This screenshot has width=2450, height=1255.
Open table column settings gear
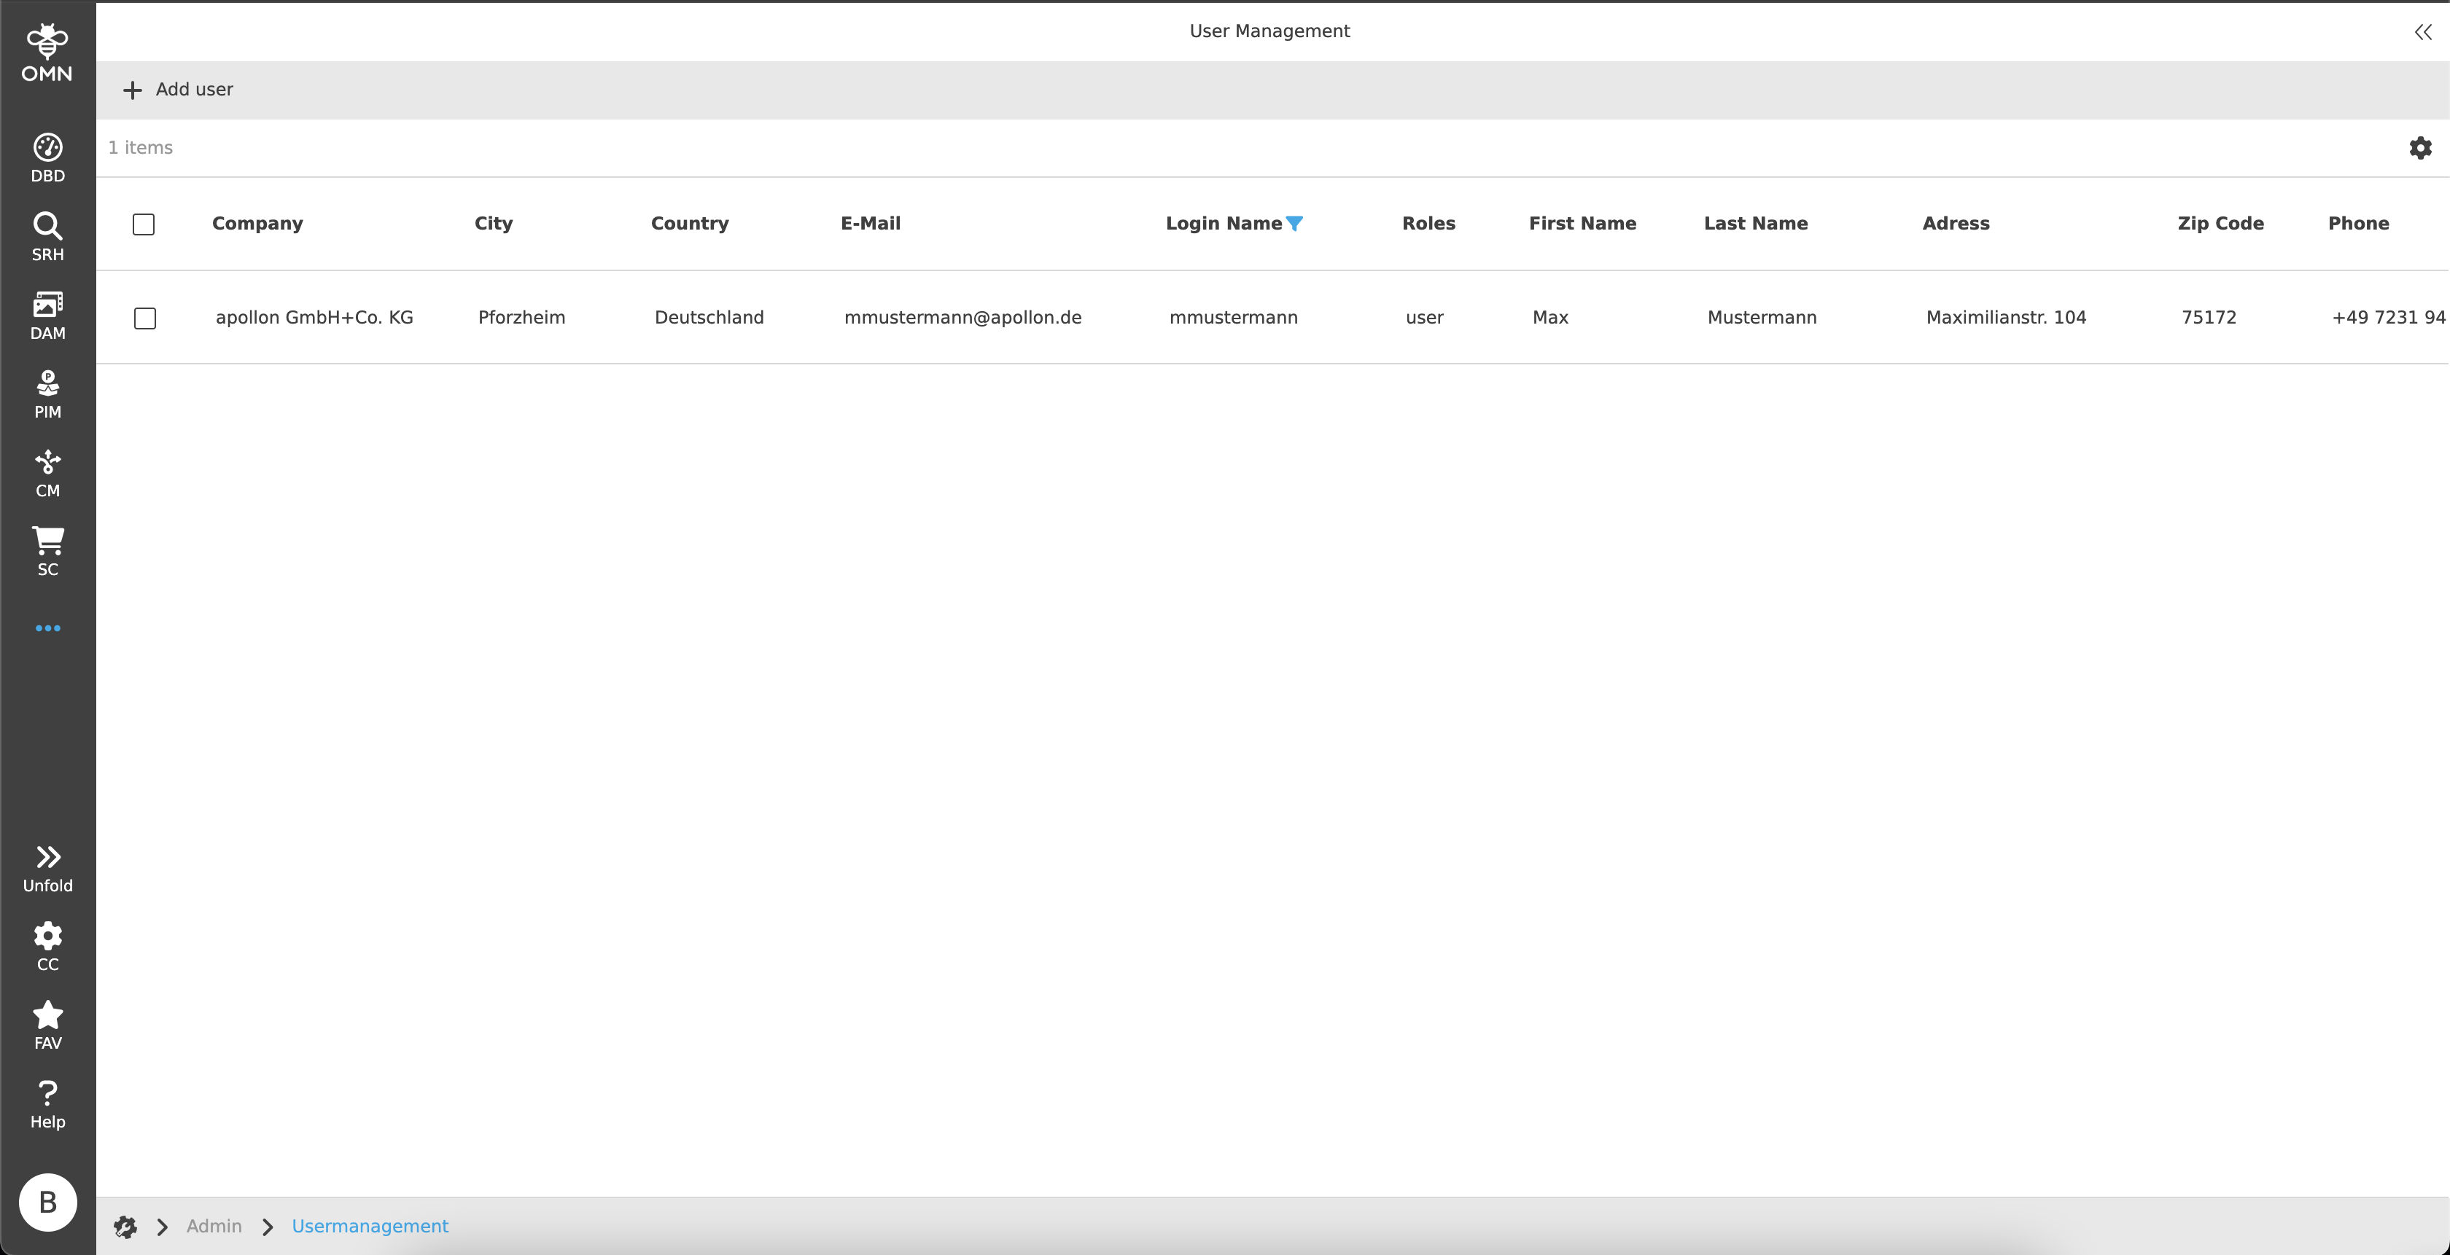point(2421,149)
